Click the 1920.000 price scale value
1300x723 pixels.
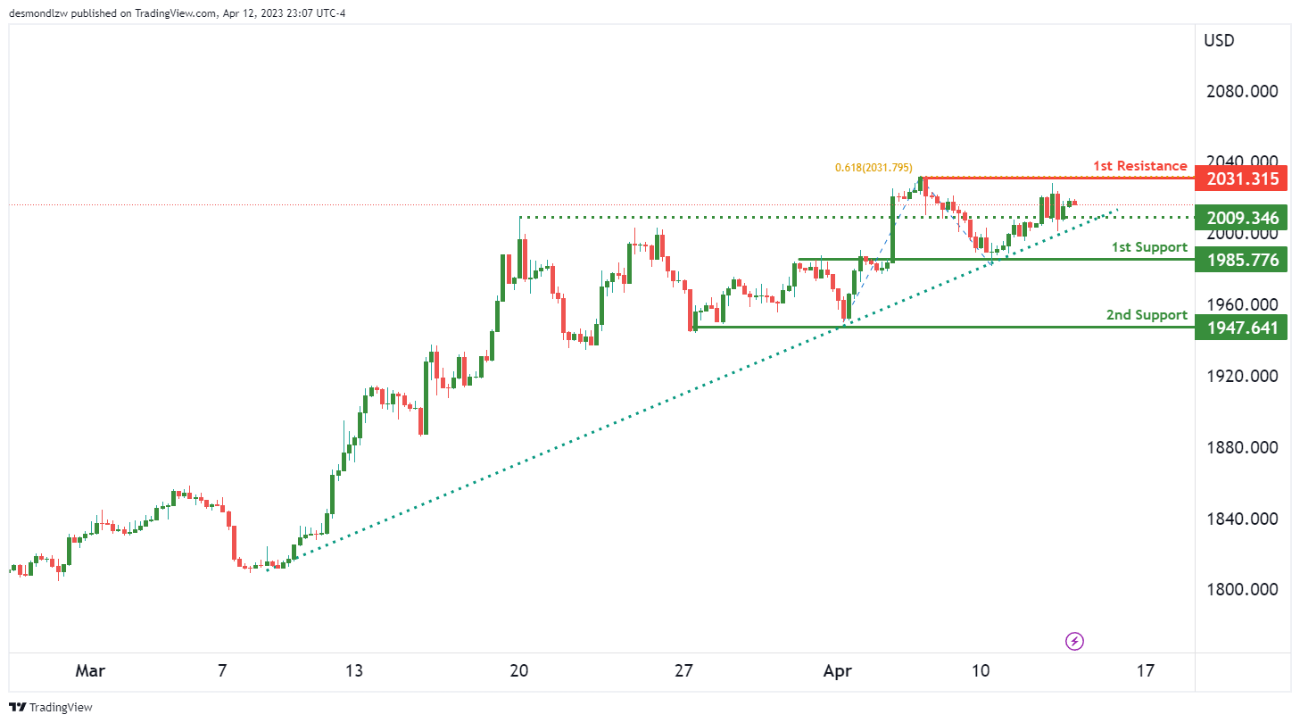[1240, 376]
